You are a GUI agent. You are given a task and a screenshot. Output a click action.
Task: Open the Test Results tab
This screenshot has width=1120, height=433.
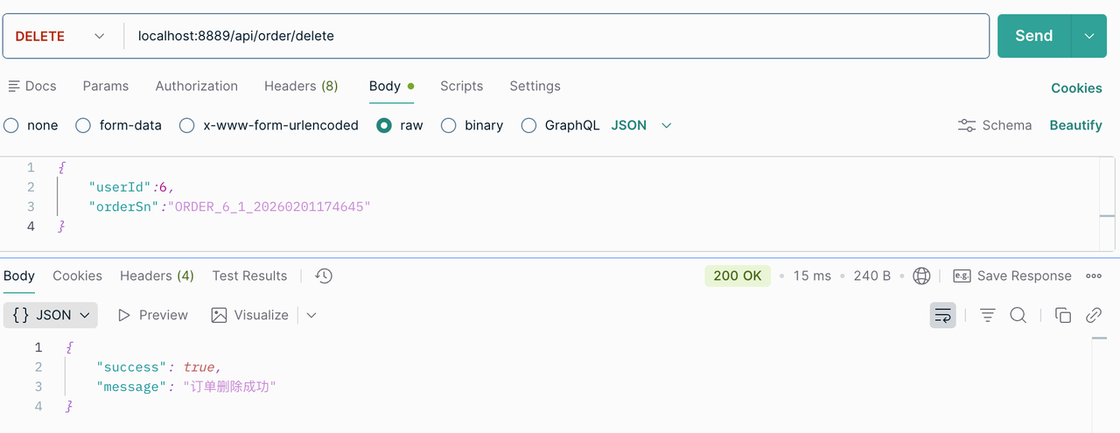[250, 276]
